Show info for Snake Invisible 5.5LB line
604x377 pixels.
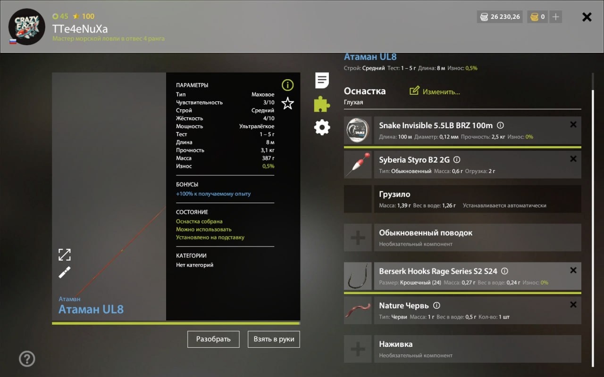pos(501,126)
